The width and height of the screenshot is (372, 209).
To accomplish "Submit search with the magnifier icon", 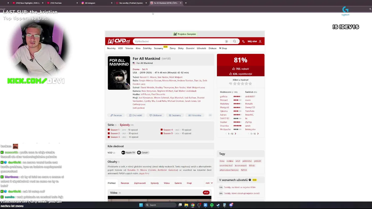I will tap(235, 41).
